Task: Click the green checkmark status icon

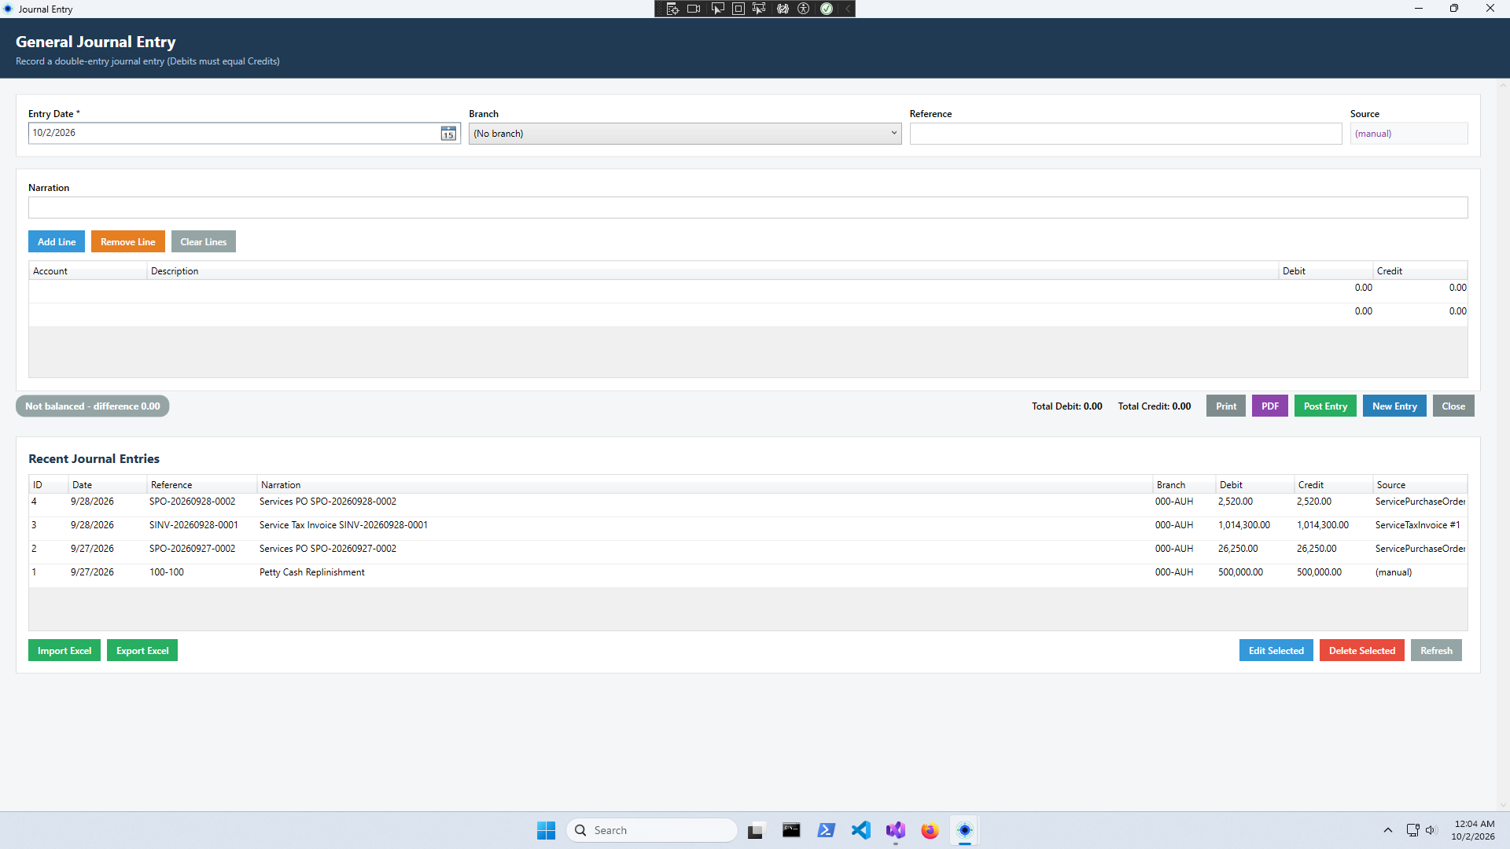Action: (x=827, y=9)
